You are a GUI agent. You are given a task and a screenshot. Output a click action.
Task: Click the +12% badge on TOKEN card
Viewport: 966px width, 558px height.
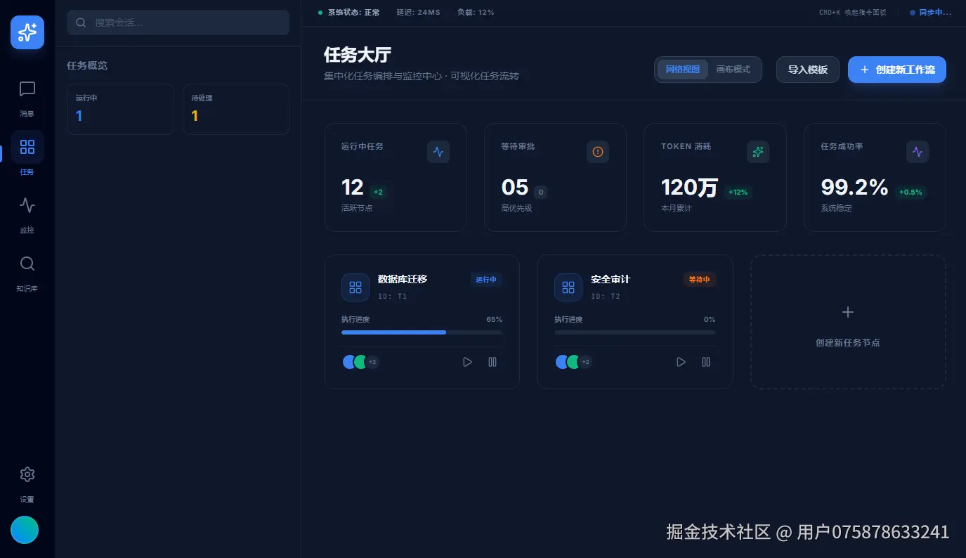pyautogui.click(x=738, y=192)
